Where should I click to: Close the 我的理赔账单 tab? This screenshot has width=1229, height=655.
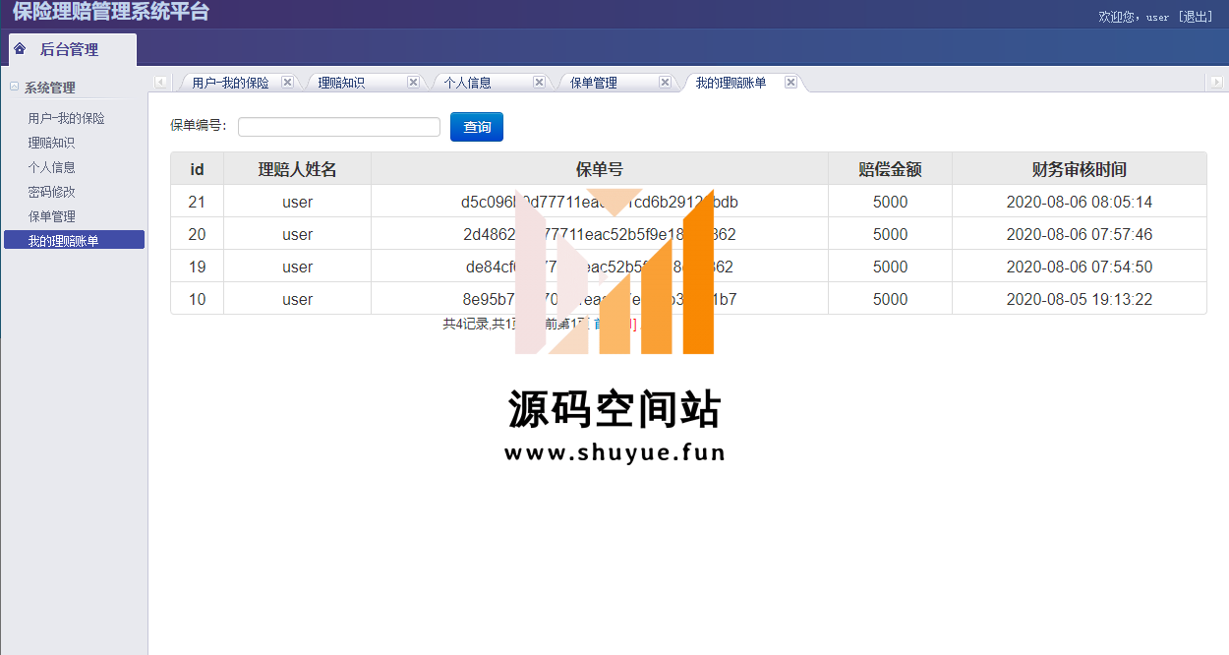tap(790, 83)
